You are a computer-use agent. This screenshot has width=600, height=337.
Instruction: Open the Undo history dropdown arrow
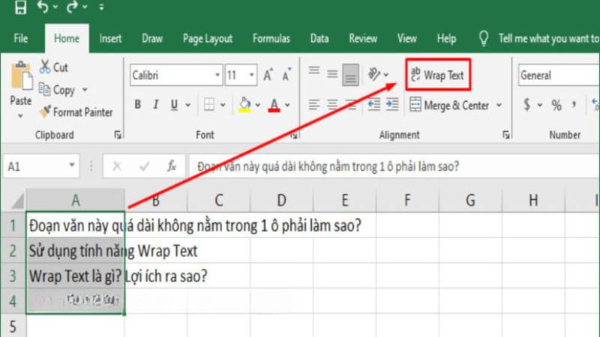(x=55, y=7)
